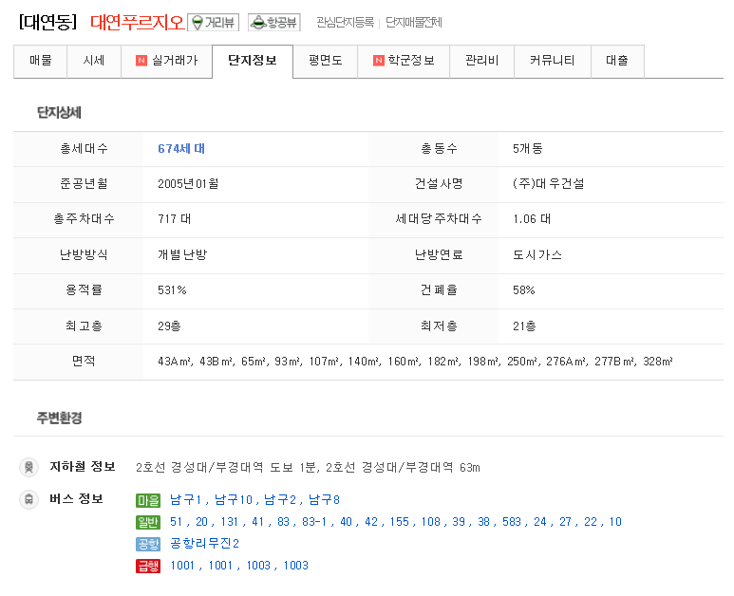Click the green 마을 bus badge
Viewport: 734px width, 596px height.
[x=148, y=500]
